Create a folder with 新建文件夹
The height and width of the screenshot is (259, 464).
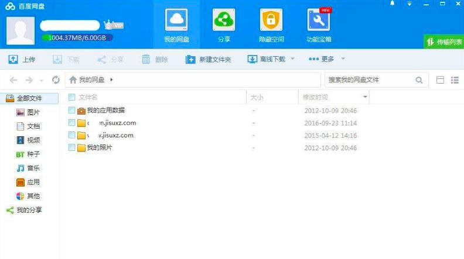(208, 60)
